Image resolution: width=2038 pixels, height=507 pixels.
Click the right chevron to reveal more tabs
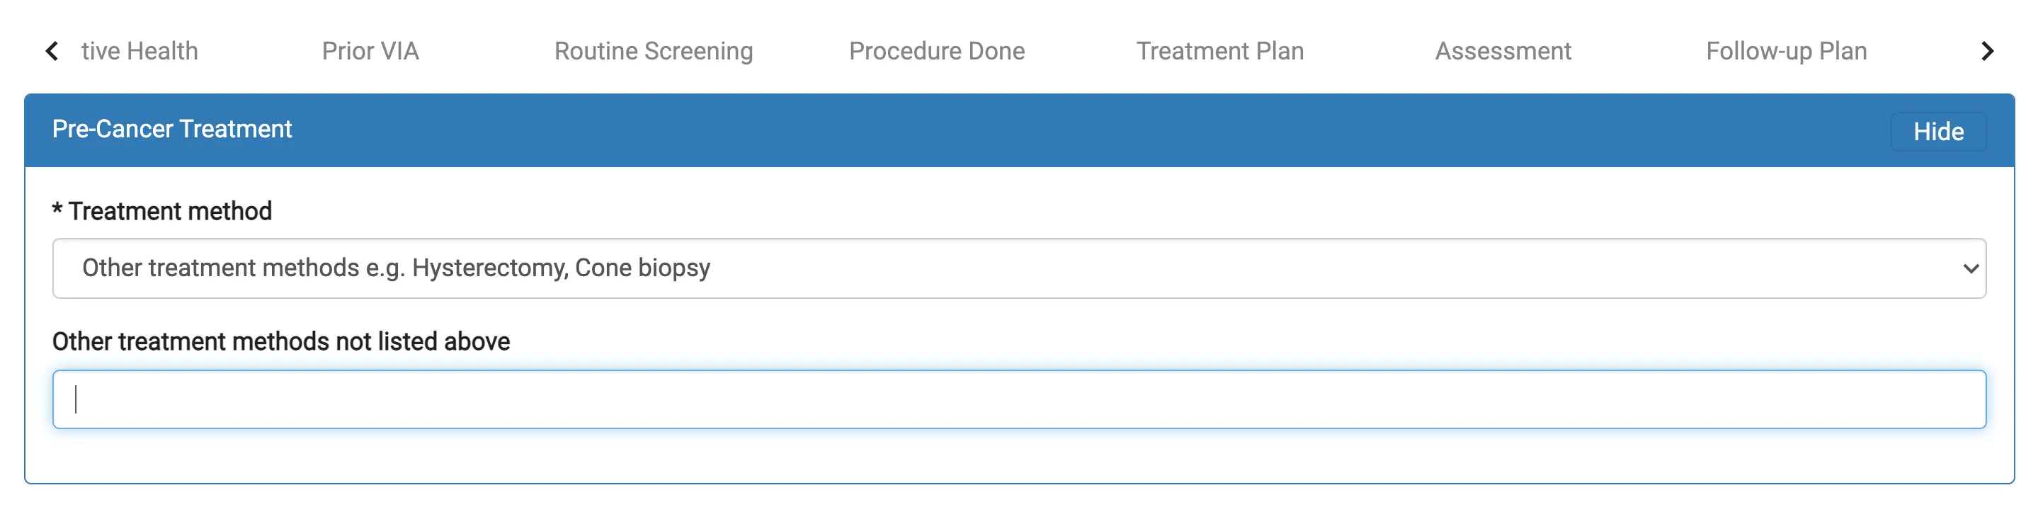point(1986,52)
